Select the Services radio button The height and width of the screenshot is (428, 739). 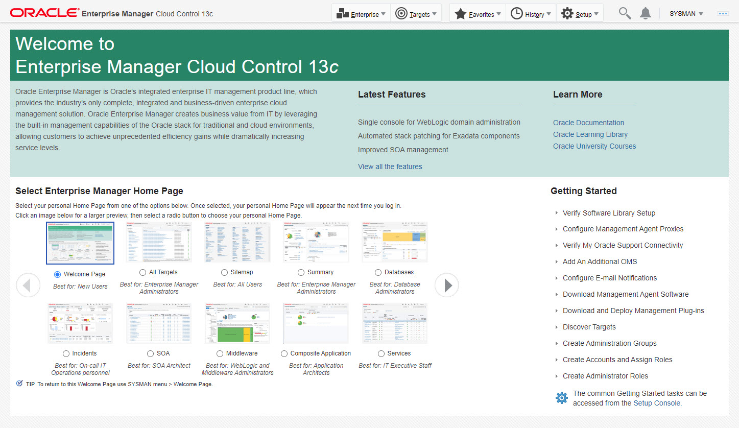(x=381, y=353)
